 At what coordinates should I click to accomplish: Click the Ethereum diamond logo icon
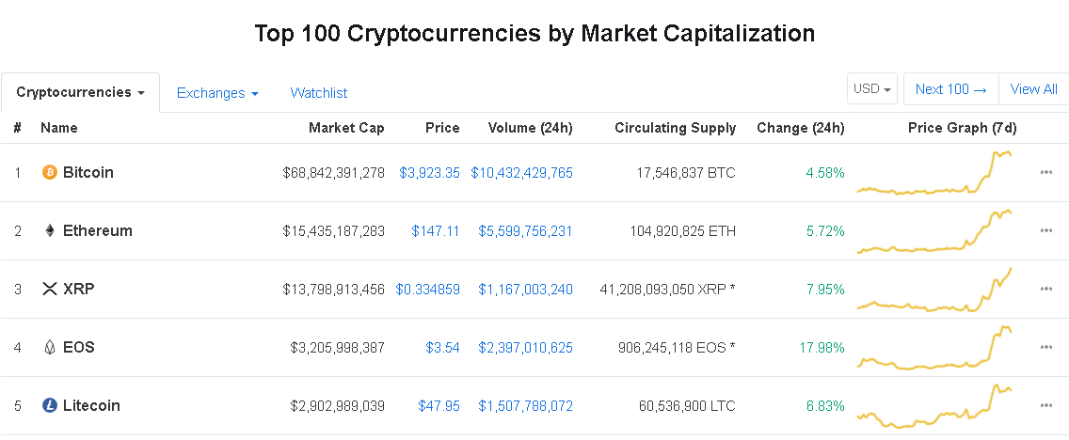pyautogui.click(x=49, y=231)
